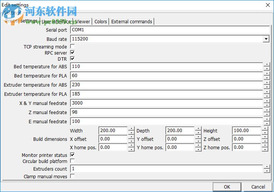Click the Extruders count field
The height and width of the screenshot is (192, 274).
point(166,169)
